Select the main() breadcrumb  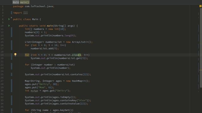[25, 2]
